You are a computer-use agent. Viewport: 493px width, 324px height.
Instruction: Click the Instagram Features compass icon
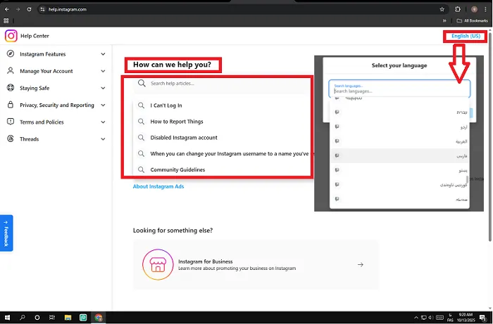pos(11,53)
